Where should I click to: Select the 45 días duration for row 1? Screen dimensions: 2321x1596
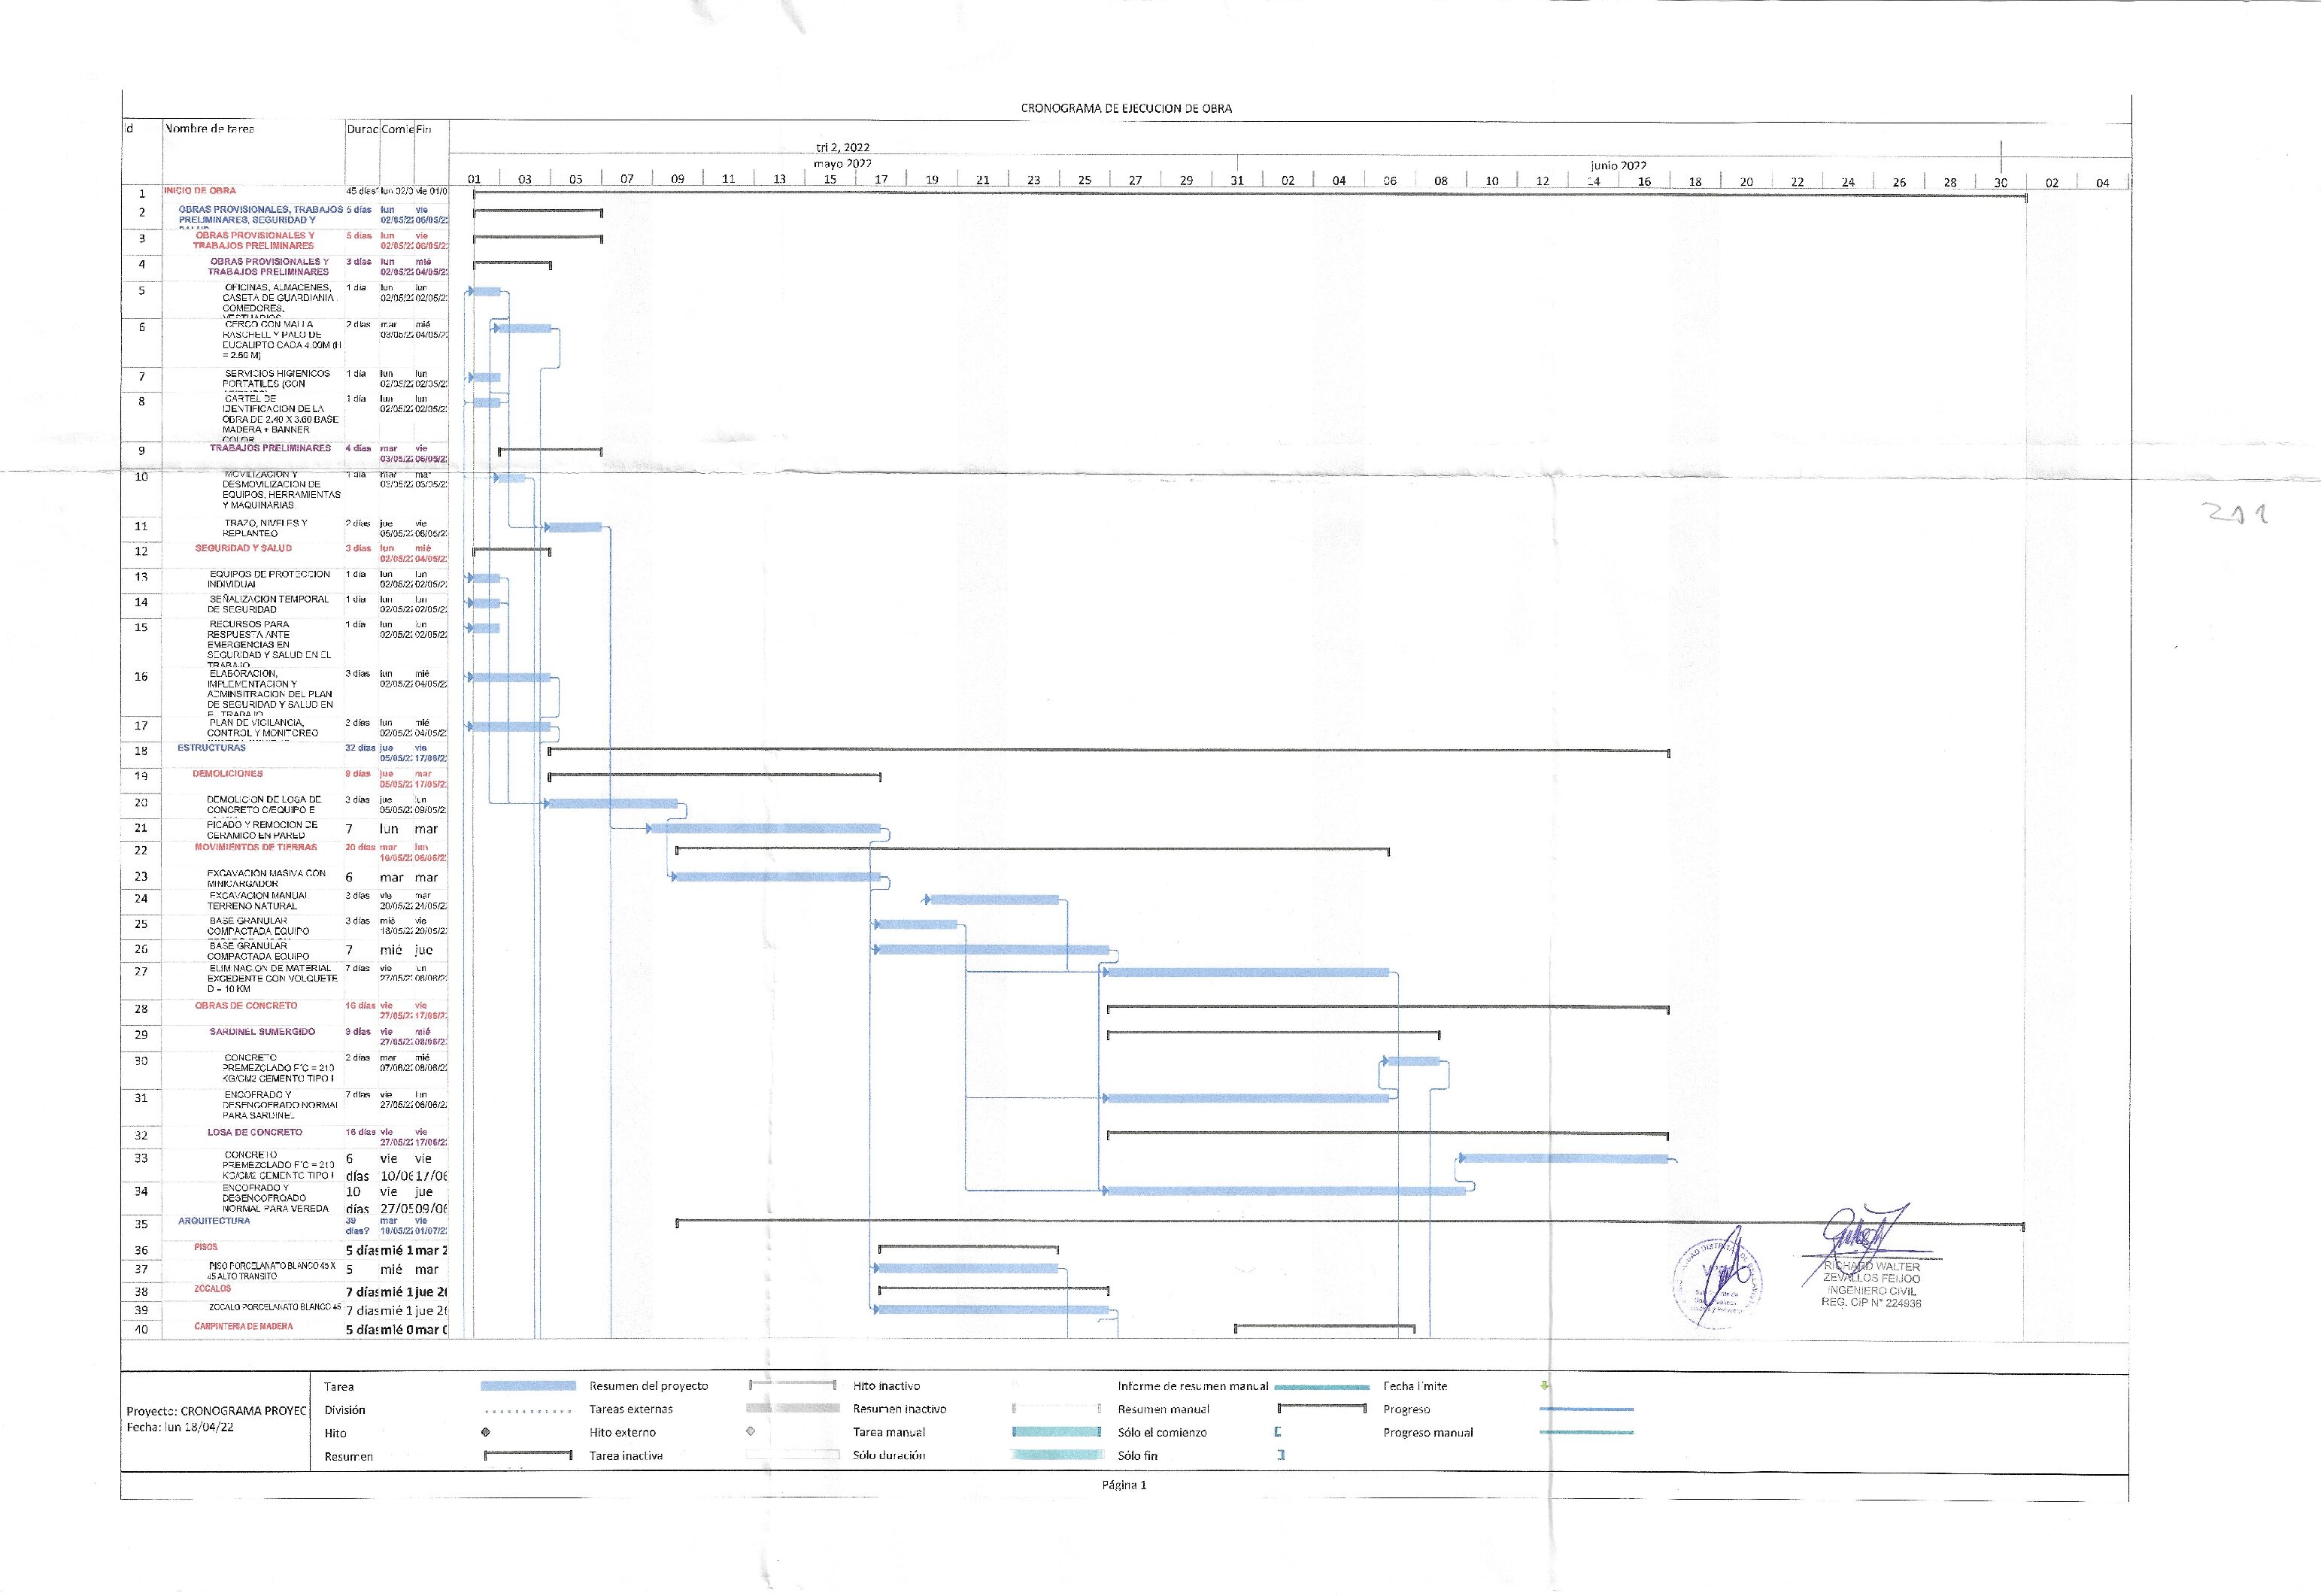point(361,191)
